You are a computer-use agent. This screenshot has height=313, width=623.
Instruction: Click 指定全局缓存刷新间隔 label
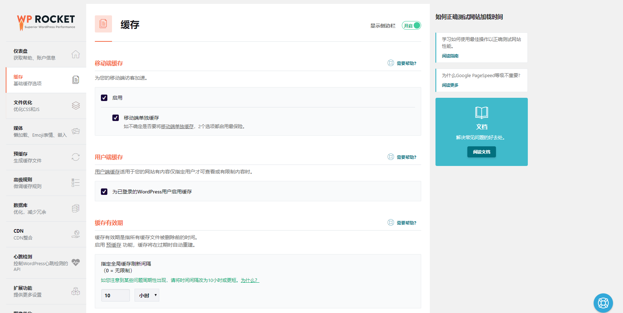[126, 264]
